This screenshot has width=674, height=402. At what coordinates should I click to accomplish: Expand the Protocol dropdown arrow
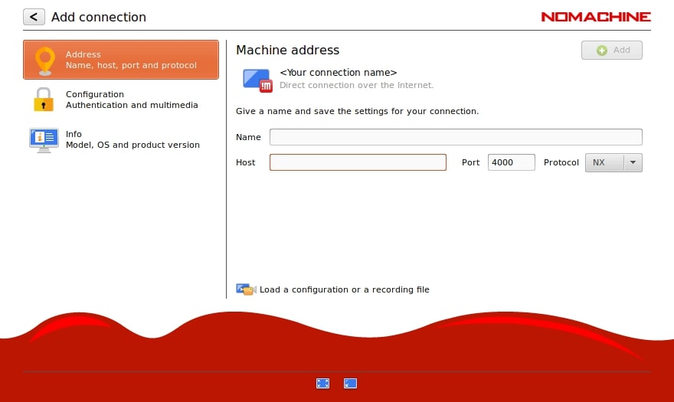[x=633, y=162]
